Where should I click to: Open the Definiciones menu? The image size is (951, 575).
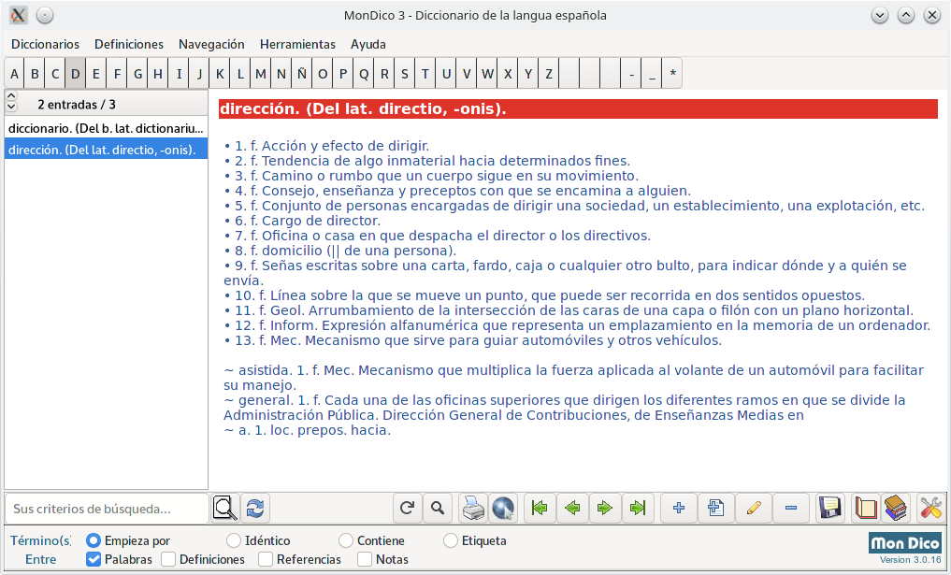pyautogui.click(x=129, y=44)
